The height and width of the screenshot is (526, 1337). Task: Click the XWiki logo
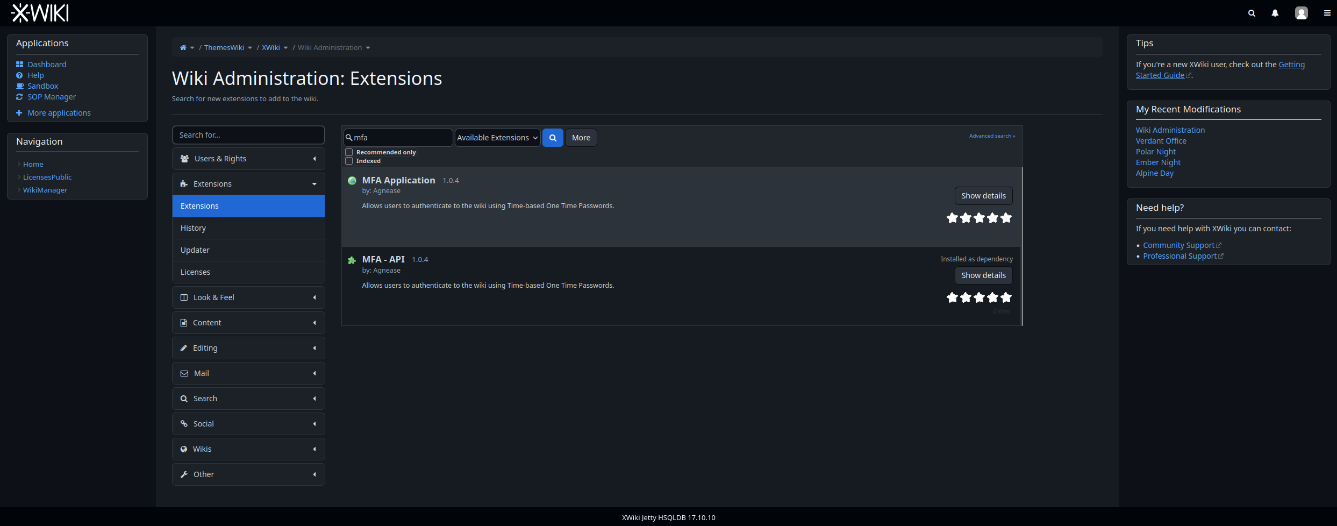[x=40, y=13]
